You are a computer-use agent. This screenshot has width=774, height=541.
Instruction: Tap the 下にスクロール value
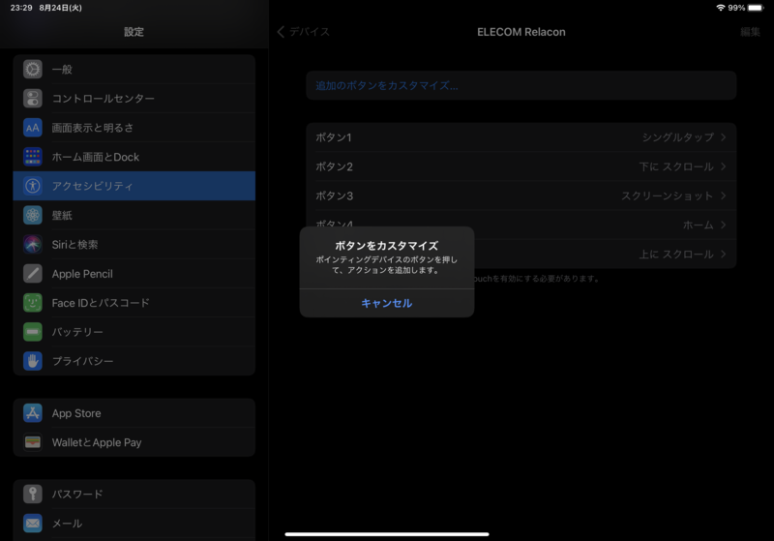coord(676,166)
